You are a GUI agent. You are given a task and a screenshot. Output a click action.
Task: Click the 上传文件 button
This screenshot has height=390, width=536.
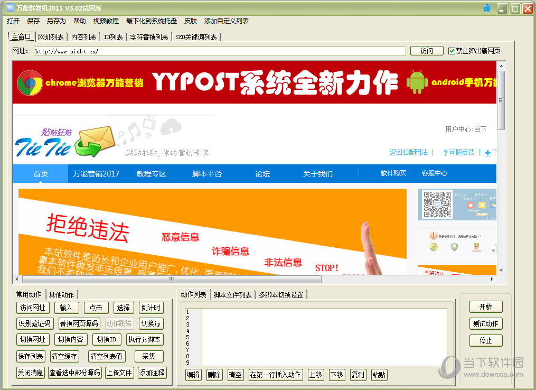coord(119,373)
